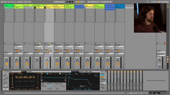Image resolution: width=170 pixels, height=95 pixels.
Task: Click the Tap tempo button
Action: pyautogui.click(x=7, y=2)
